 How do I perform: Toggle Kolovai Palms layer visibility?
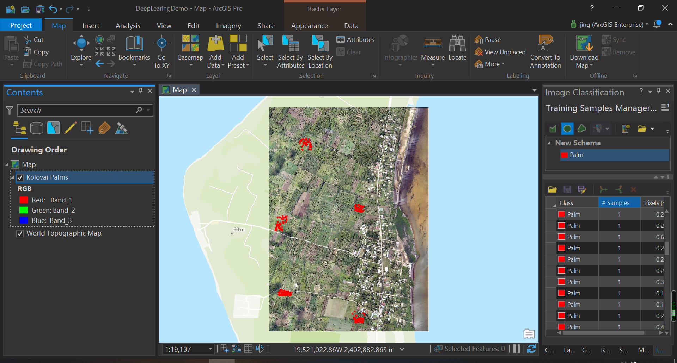tap(20, 177)
